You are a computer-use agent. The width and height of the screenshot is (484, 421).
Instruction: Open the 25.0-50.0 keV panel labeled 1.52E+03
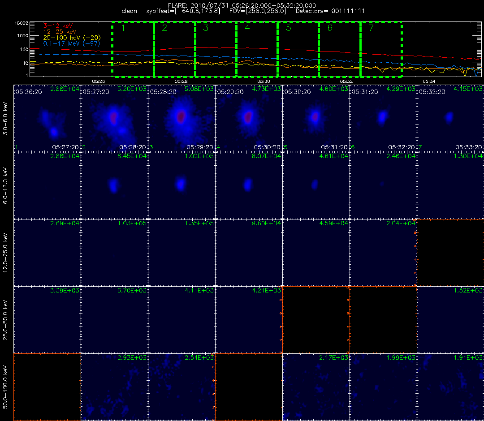point(451,320)
